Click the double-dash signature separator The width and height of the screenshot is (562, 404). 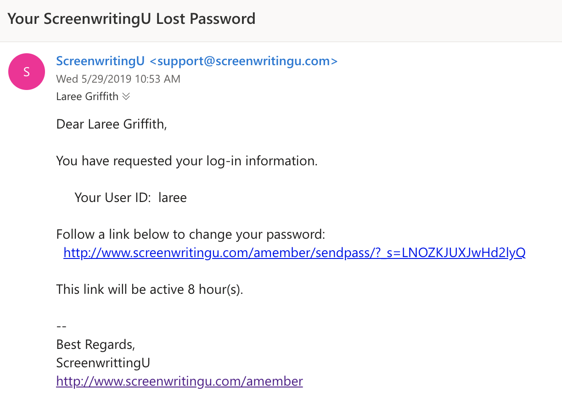tap(62, 326)
